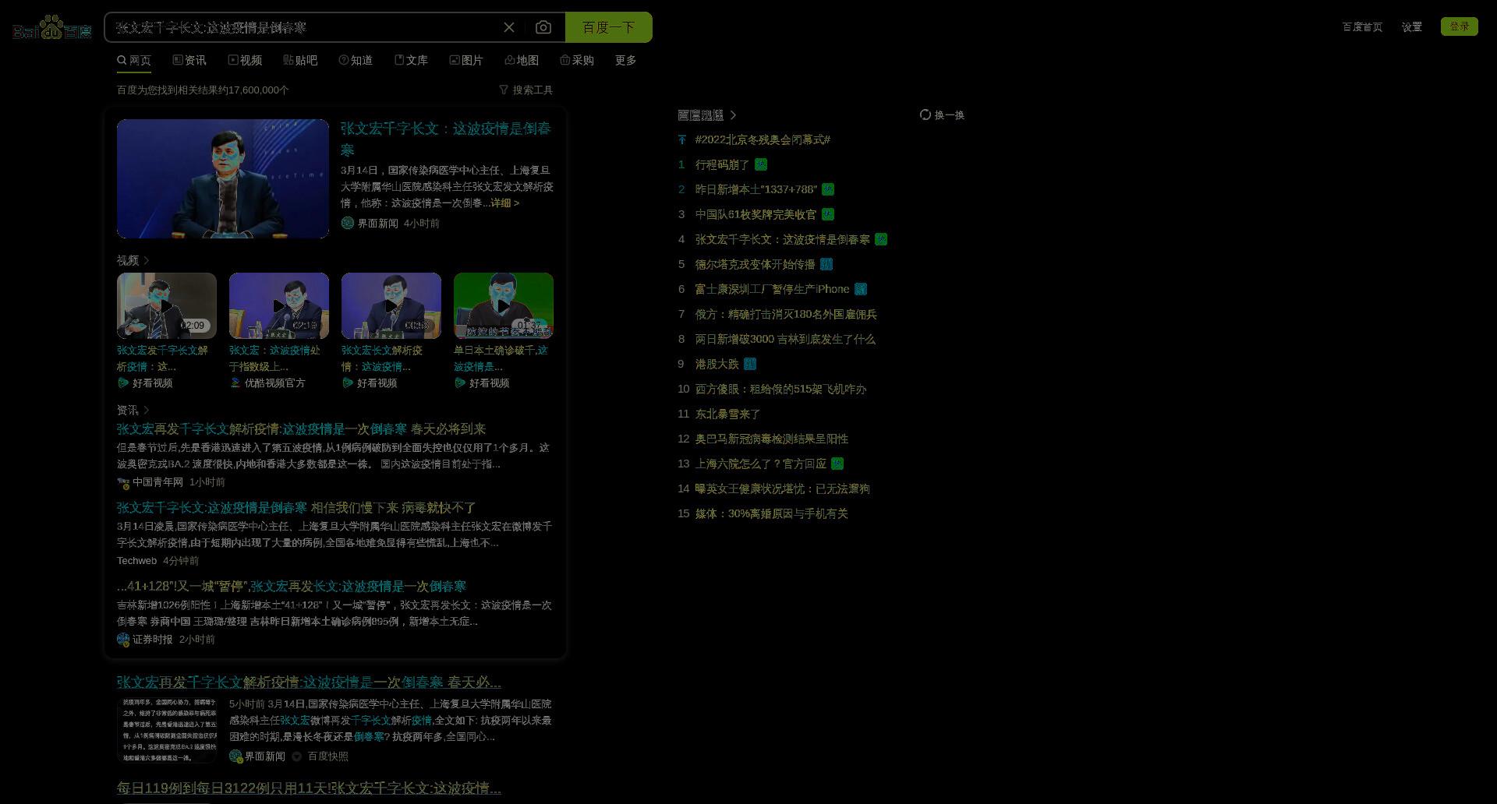This screenshot has height=804, width=1497.
Task: Switch to the 视频 tab
Action: (x=245, y=60)
